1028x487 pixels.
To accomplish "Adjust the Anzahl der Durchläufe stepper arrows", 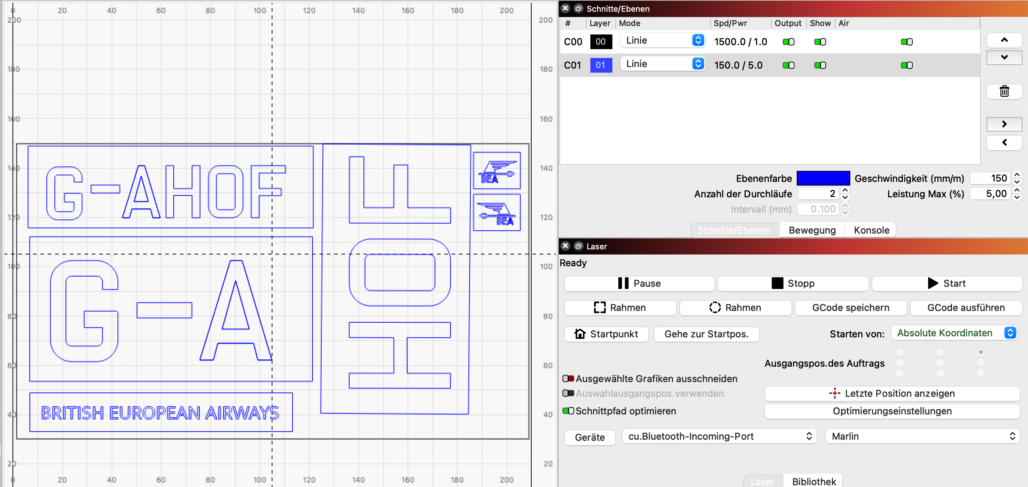I will click(844, 194).
